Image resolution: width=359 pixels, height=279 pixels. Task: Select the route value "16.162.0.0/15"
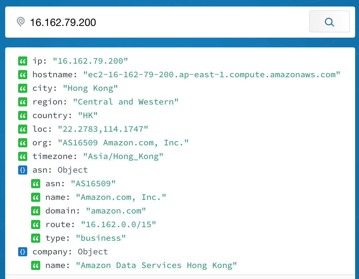click(118, 224)
